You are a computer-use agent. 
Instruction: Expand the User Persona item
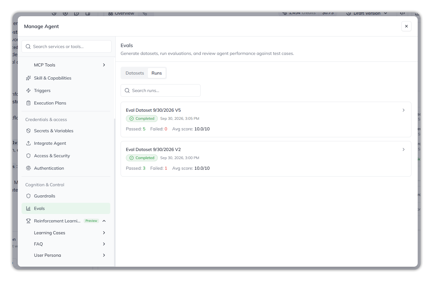pos(104,255)
